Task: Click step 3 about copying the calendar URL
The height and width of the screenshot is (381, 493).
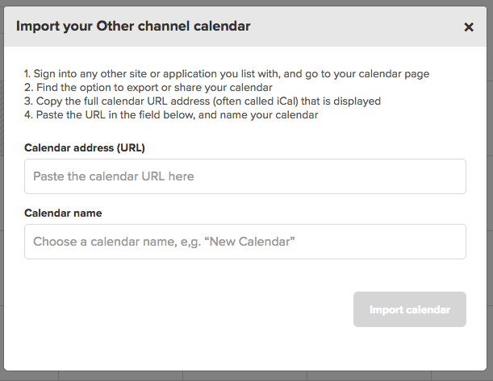Action: [x=203, y=101]
